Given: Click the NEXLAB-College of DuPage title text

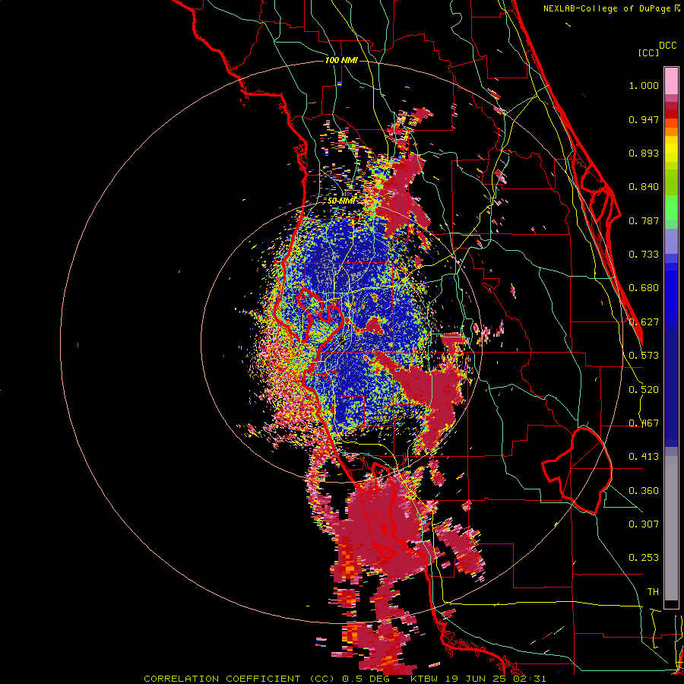Looking at the screenshot, I should pos(607,8).
